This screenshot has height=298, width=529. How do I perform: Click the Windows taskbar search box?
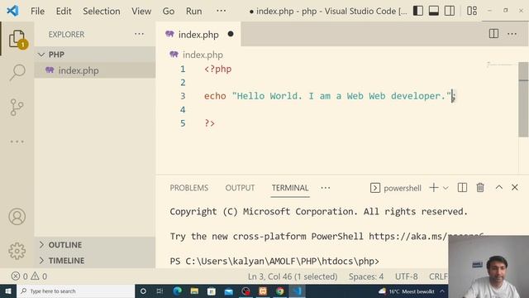[x=75, y=291]
